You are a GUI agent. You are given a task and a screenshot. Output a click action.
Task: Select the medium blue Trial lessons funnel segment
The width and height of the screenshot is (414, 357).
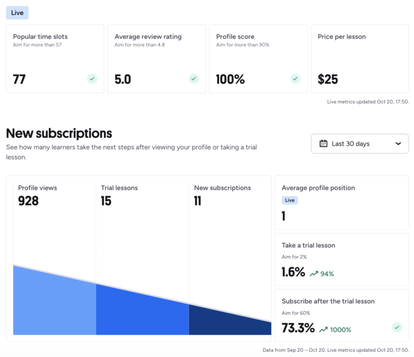pyautogui.click(x=142, y=313)
